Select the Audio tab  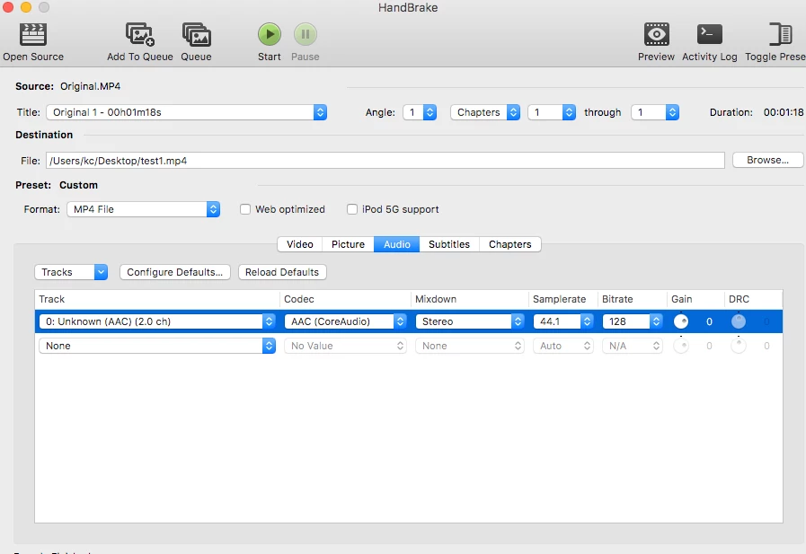397,244
